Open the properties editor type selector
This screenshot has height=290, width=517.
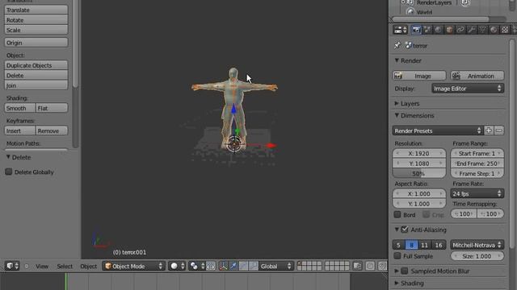point(401,30)
